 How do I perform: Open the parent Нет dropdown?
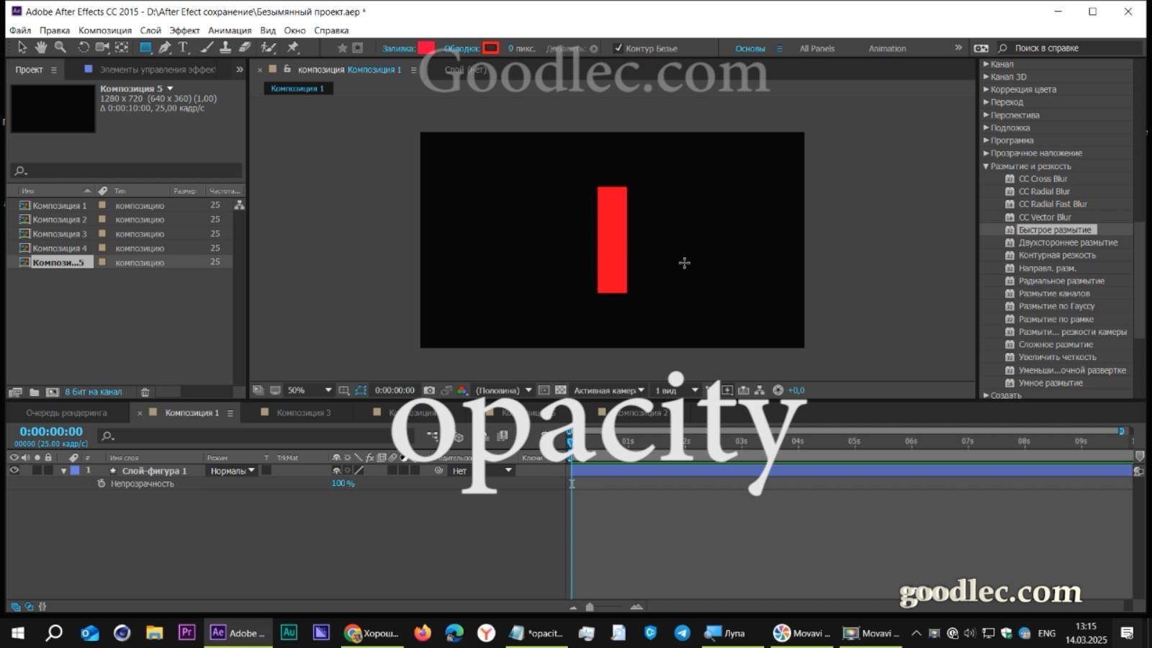(x=481, y=471)
